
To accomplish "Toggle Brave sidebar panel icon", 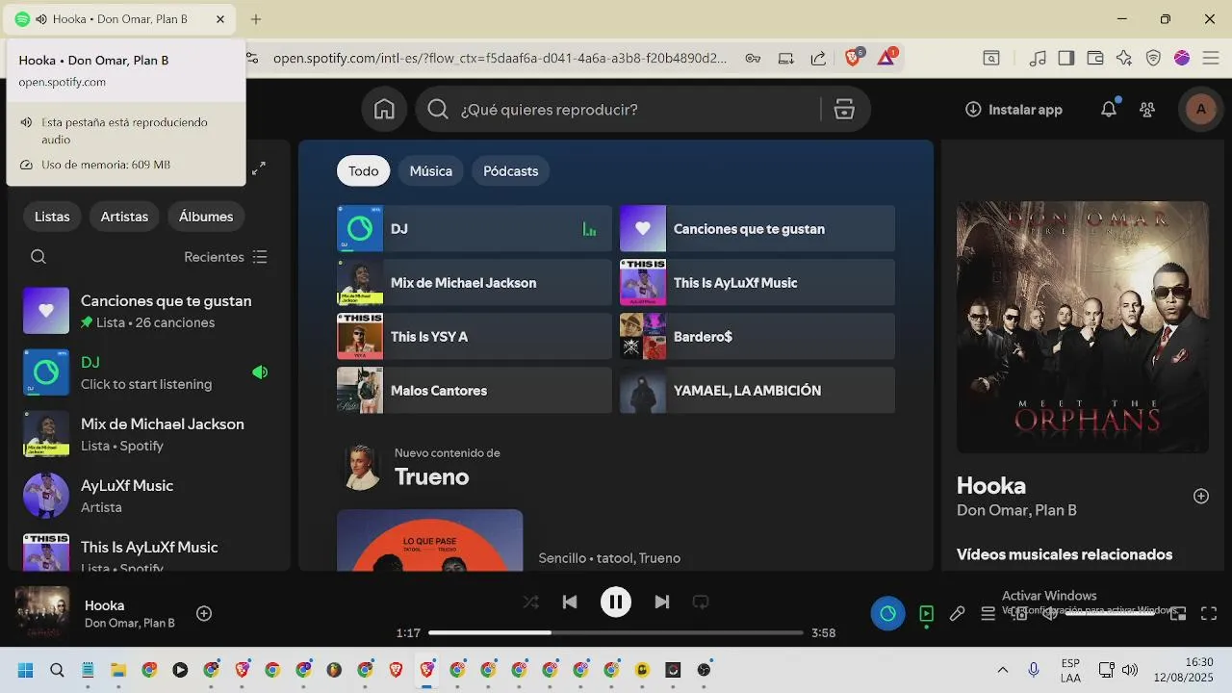I will tap(1065, 58).
